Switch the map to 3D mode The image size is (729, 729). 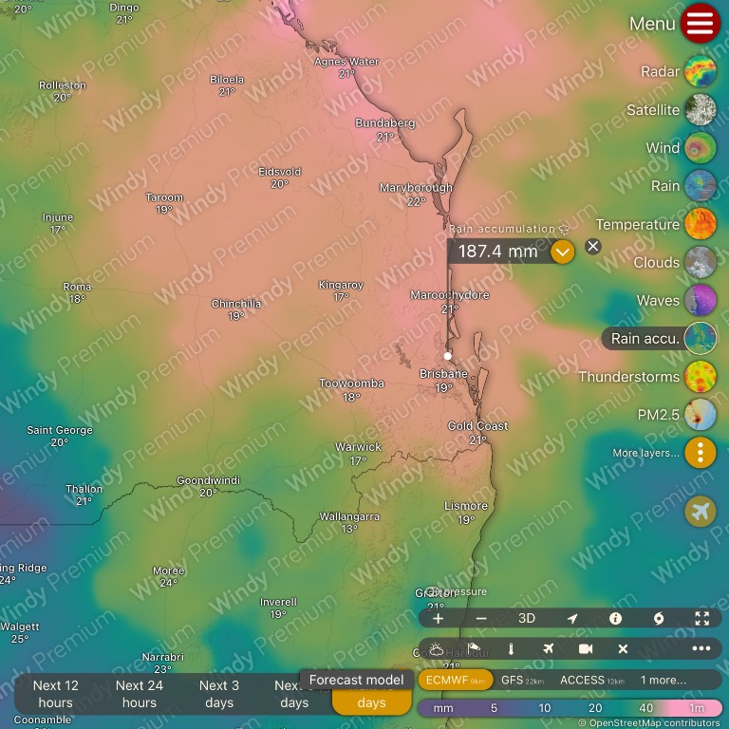pos(526,618)
